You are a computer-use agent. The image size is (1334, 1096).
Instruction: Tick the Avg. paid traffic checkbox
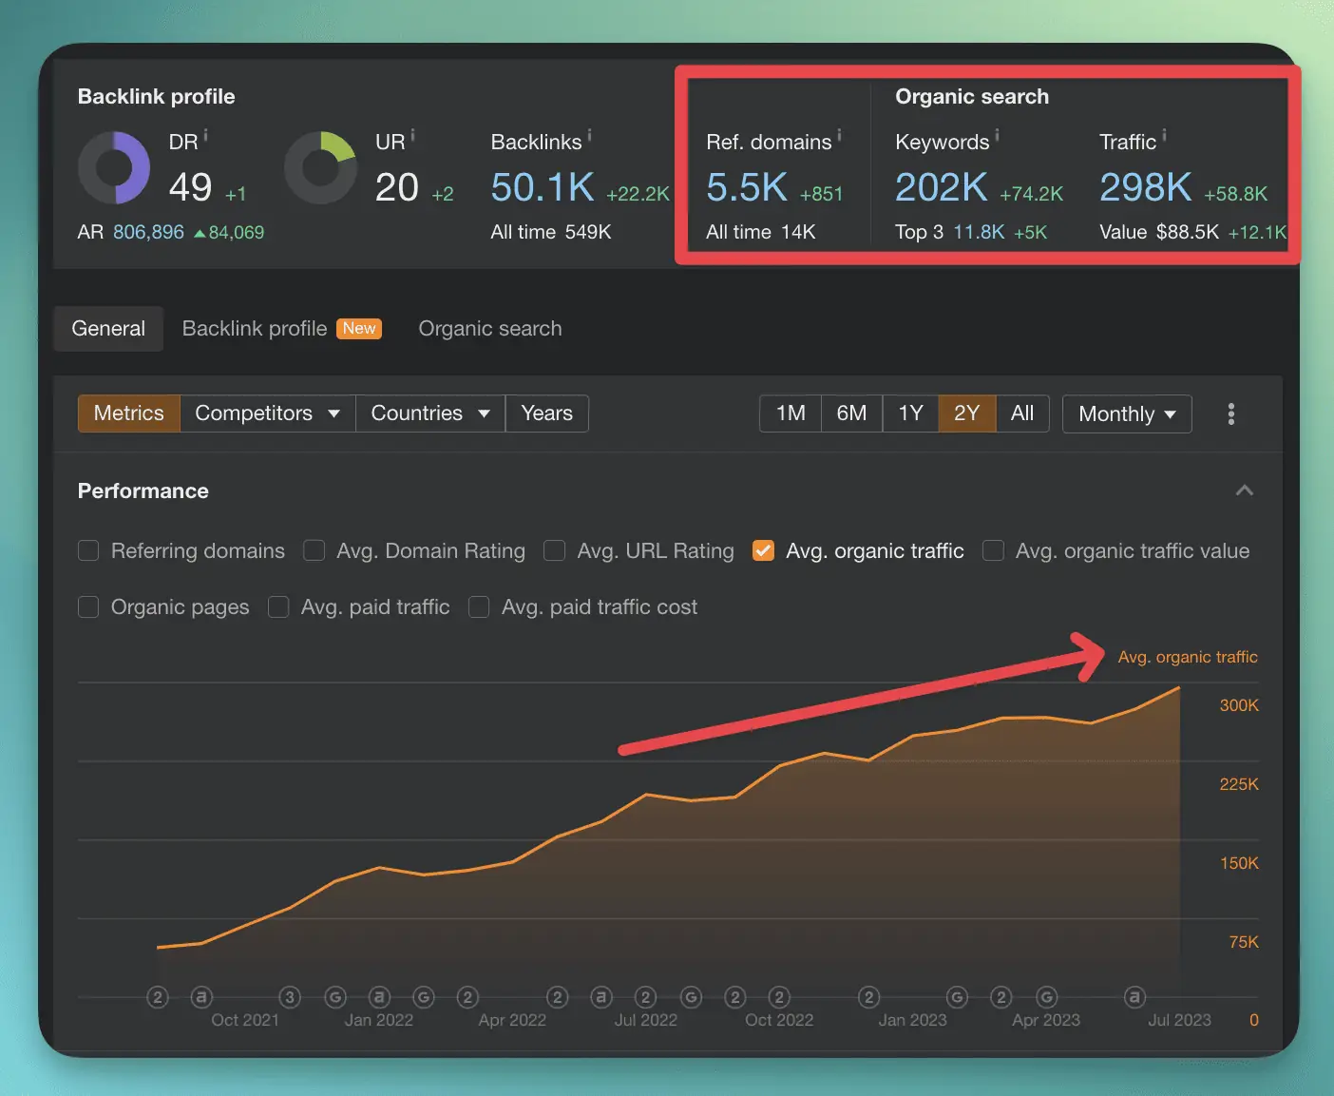278,606
